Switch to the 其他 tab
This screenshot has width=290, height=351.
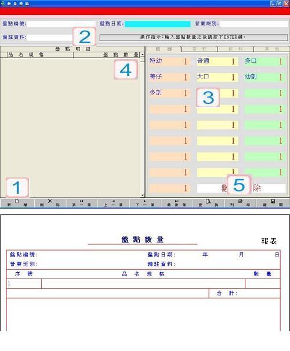[271, 49]
